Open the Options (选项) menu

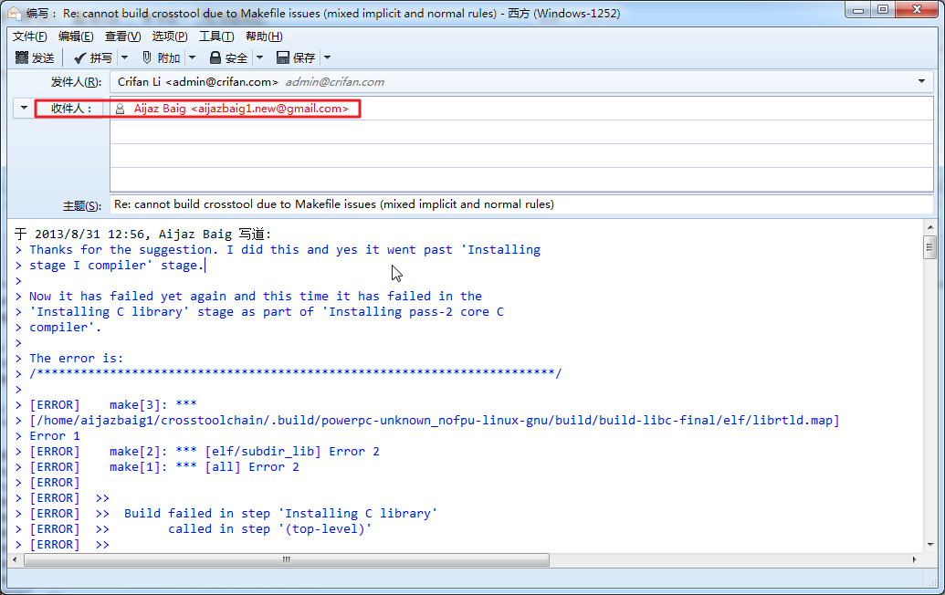tap(169, 37)
